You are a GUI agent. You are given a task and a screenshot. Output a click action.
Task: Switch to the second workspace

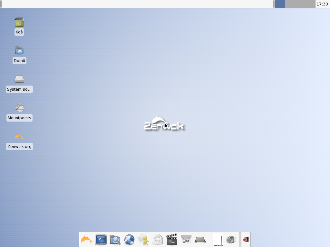[x=290, y=4]
